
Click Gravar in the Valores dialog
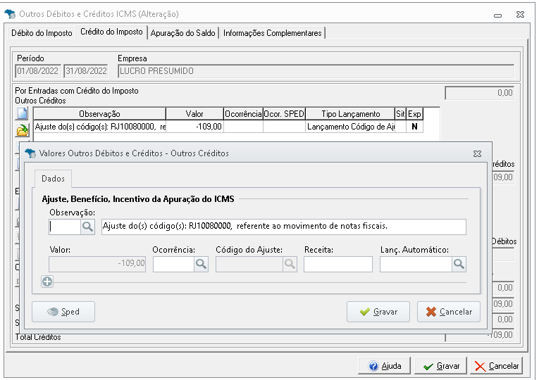[378, 312]
